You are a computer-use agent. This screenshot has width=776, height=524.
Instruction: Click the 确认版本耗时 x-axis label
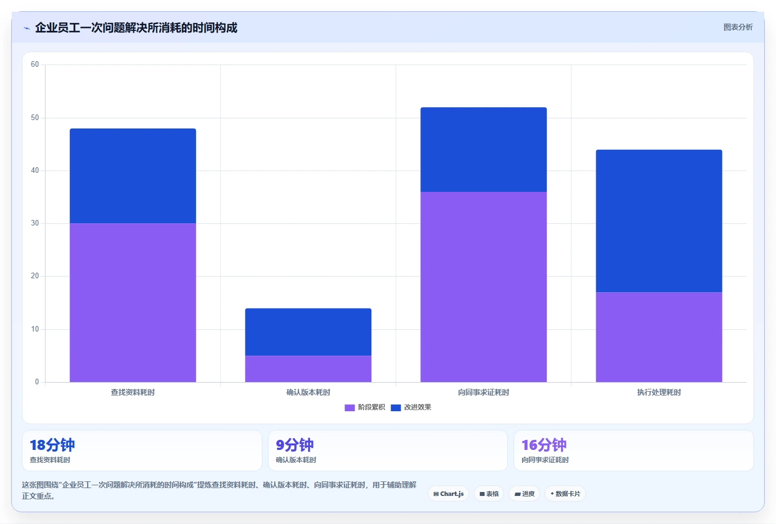308,392
